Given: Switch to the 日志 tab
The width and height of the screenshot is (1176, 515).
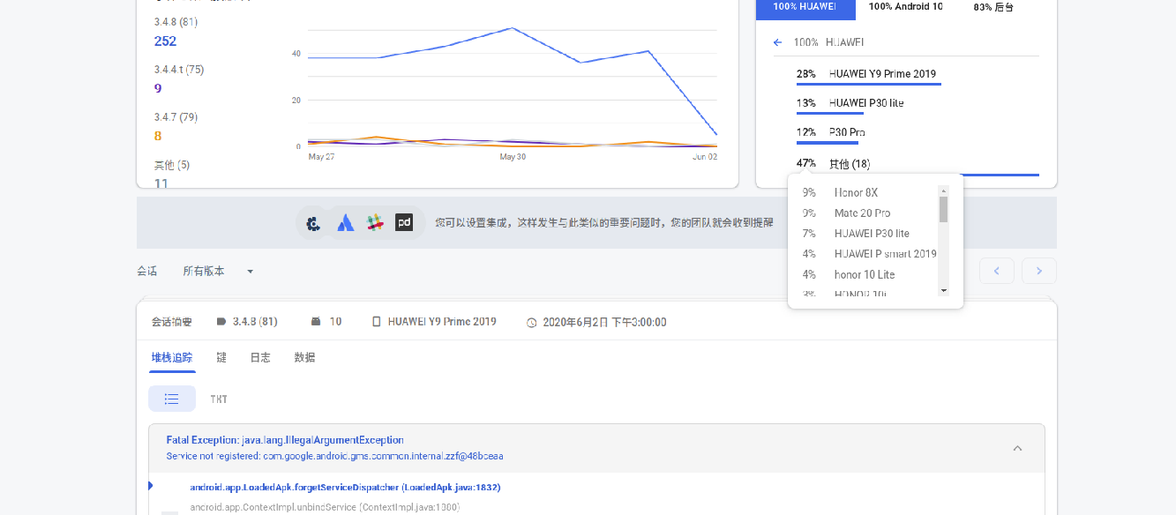Looking at the screenshot, I should 260,357.
